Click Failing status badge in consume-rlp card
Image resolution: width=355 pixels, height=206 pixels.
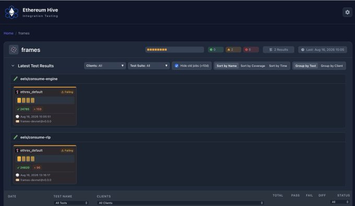(x=67, y=151)
